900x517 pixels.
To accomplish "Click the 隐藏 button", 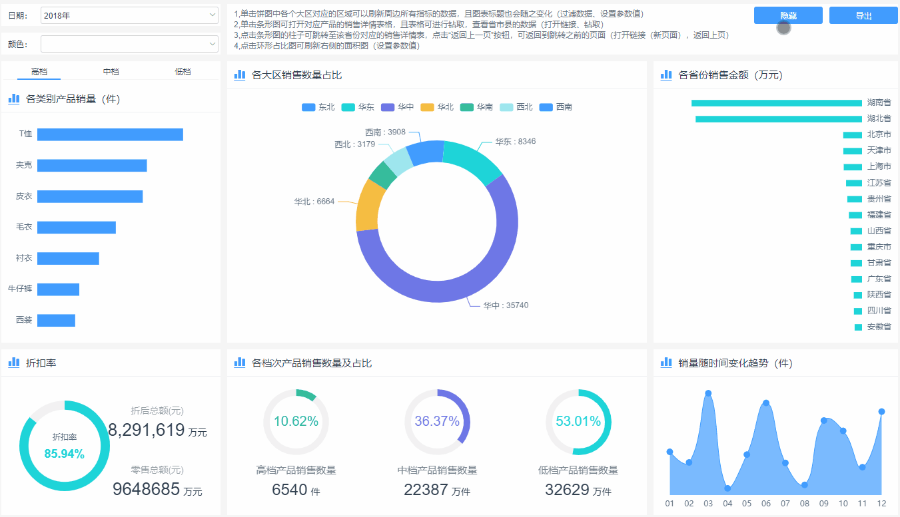I will point(787,15).
